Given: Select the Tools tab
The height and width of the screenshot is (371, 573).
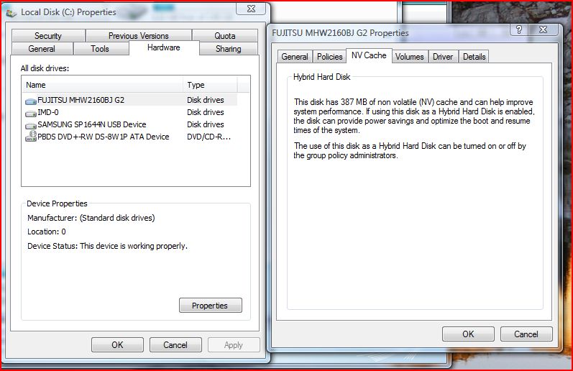Looking at the screenshot, I should tap(100, 49).
